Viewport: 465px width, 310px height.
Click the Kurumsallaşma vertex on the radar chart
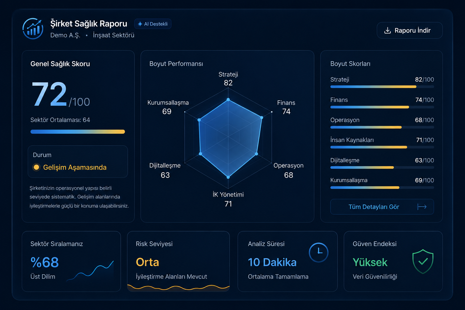click(x=199, y=120)
